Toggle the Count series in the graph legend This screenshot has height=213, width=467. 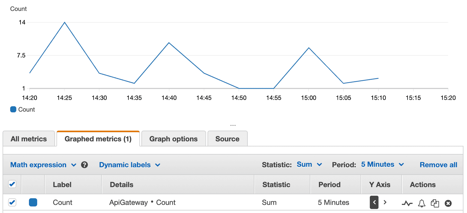(22, 109)
